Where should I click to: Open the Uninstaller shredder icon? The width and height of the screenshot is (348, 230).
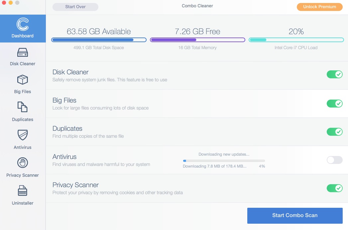pos(23,191)
